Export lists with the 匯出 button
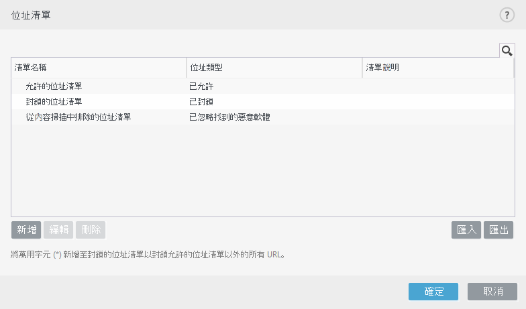 point(500,230)
